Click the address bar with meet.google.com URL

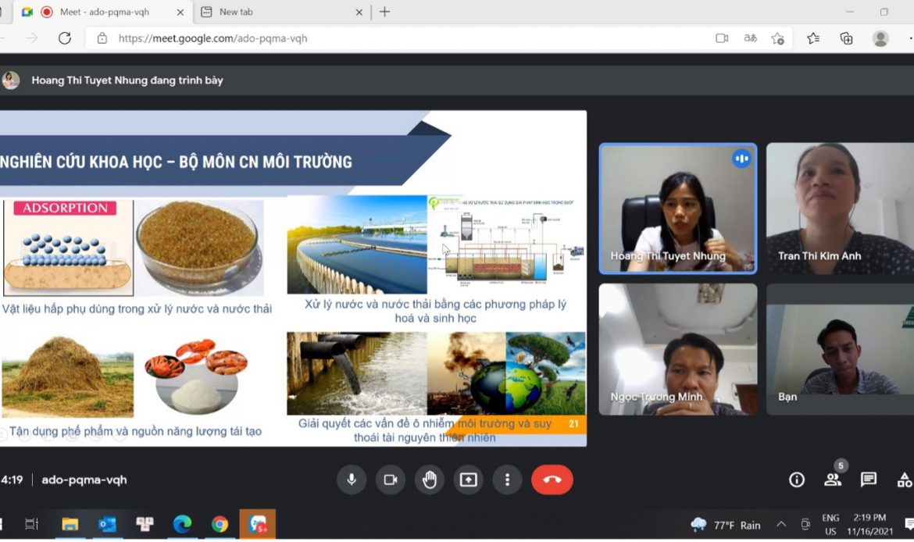pos(391,38)
